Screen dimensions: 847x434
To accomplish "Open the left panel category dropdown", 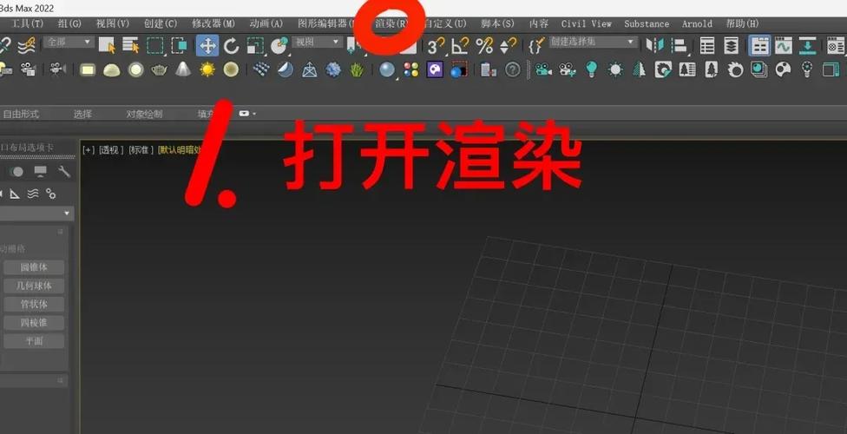I will point(36,214).
